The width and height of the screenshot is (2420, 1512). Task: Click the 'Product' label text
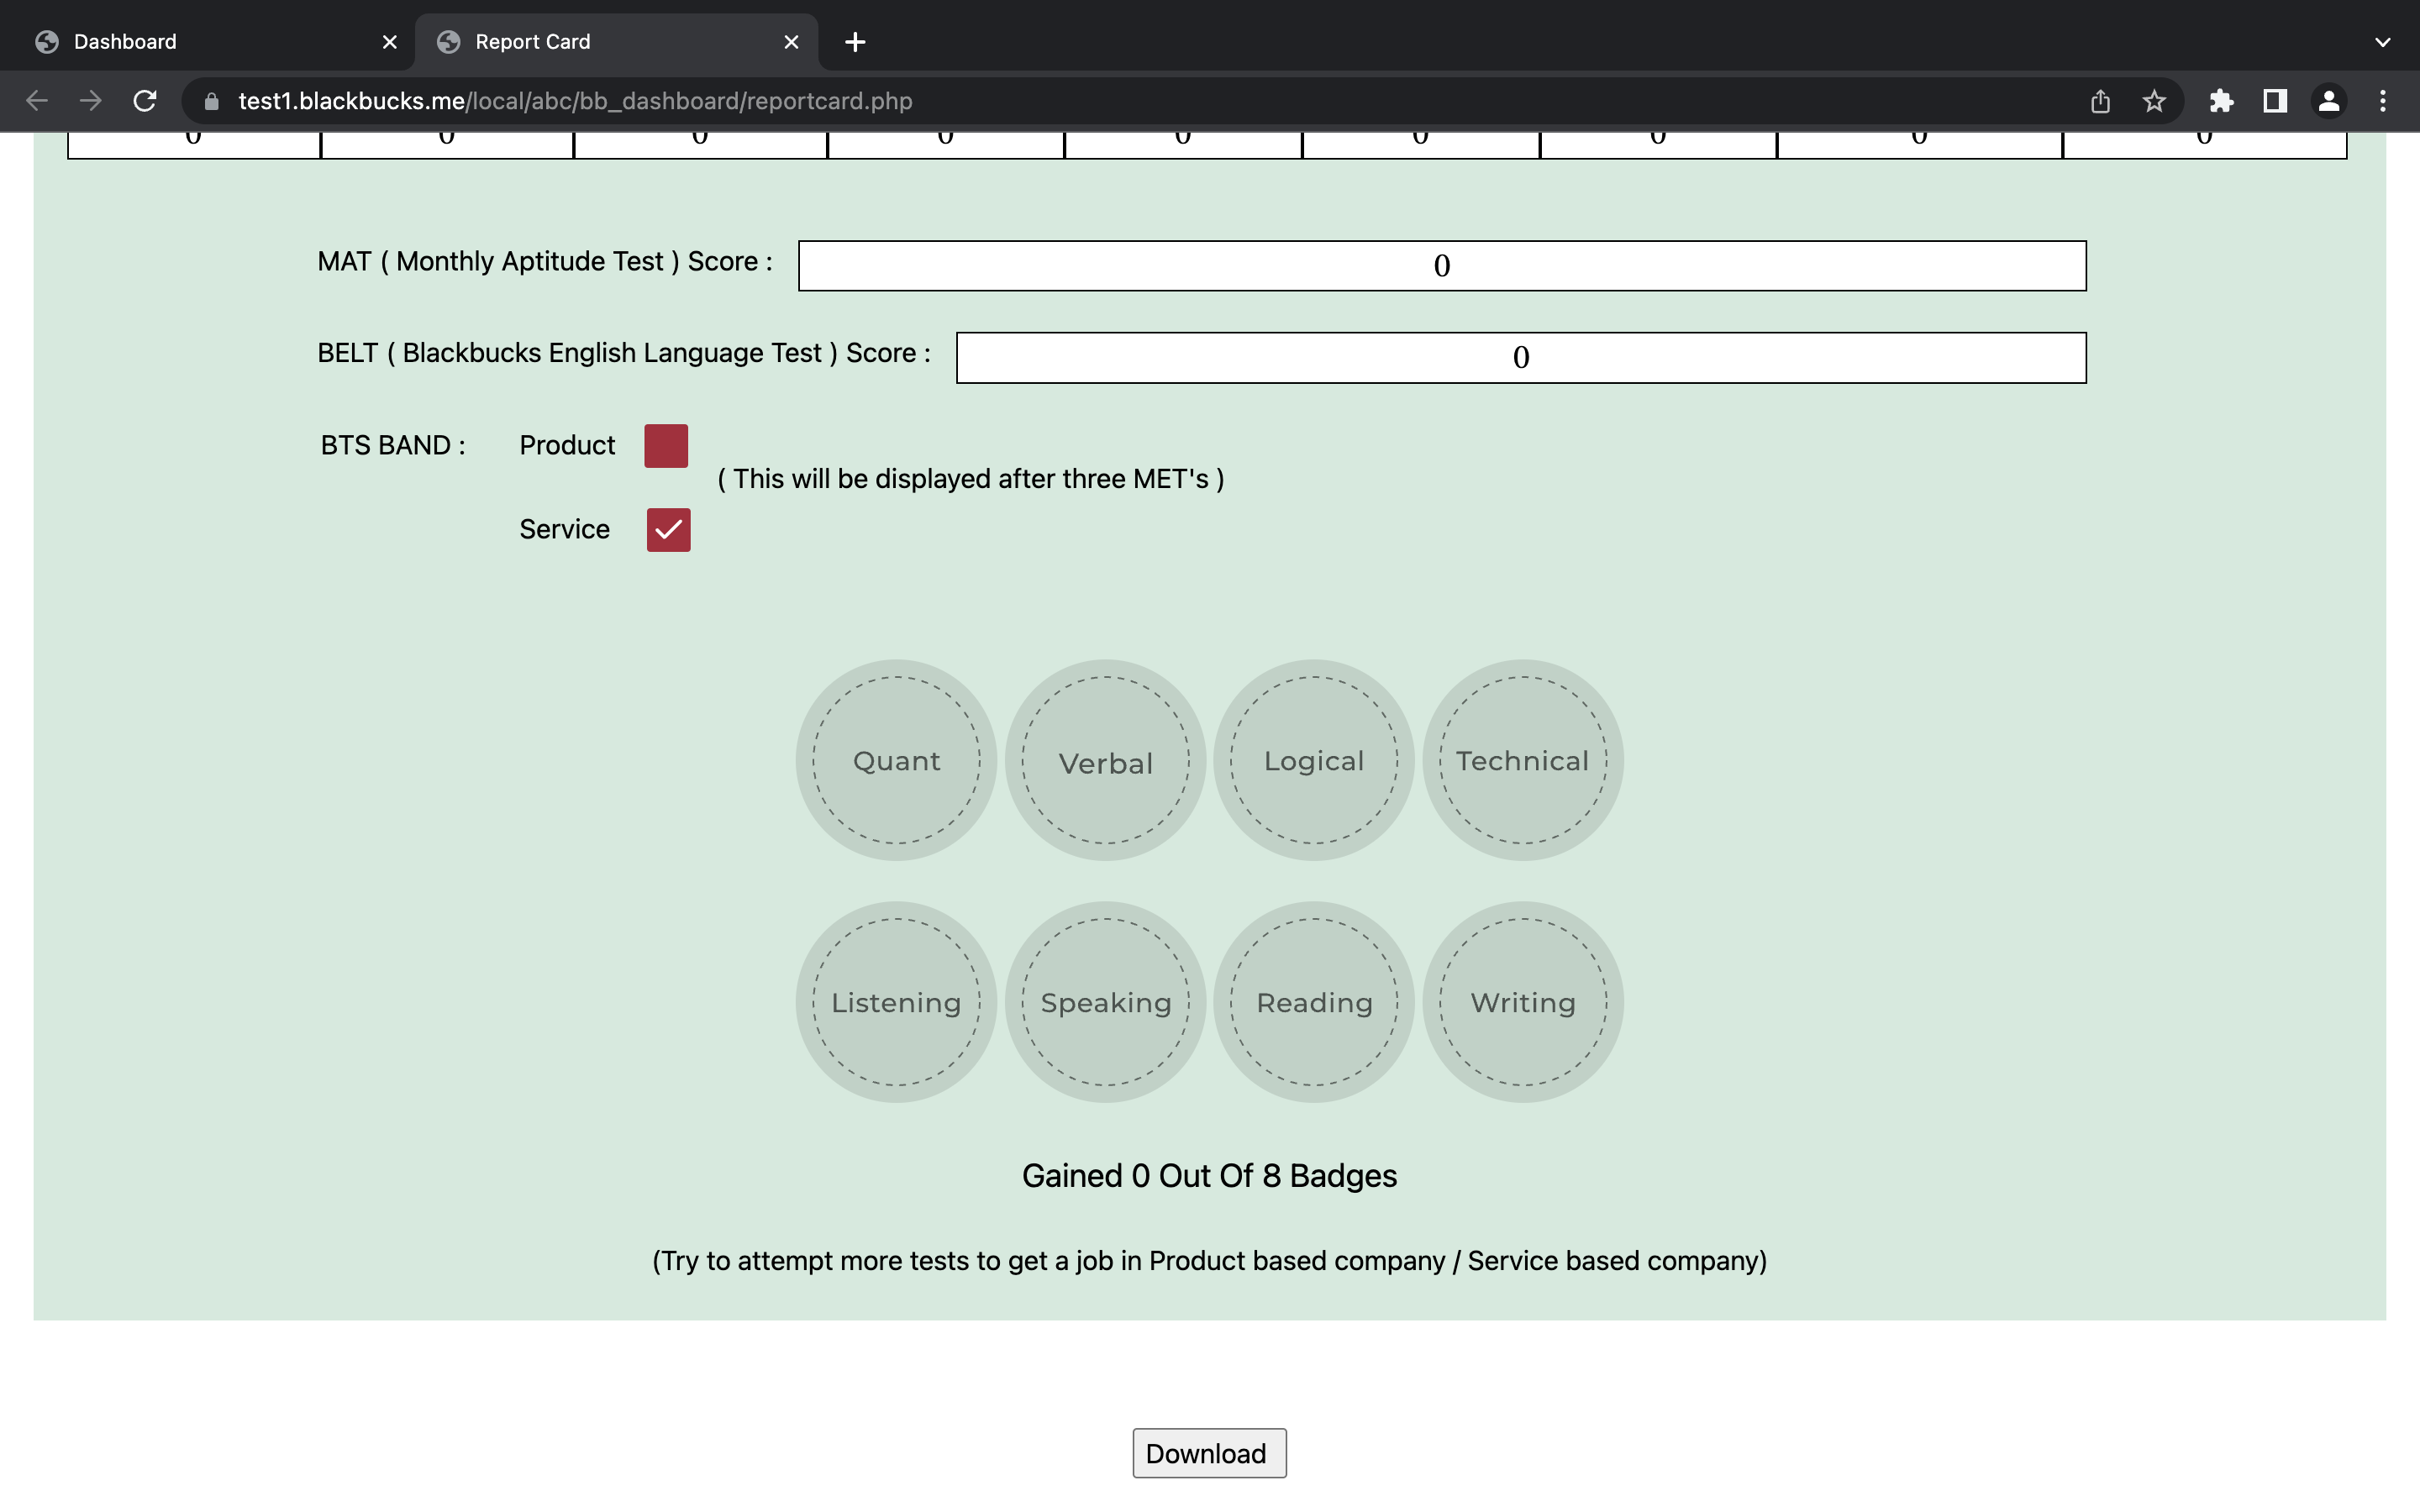pos(567,445)
